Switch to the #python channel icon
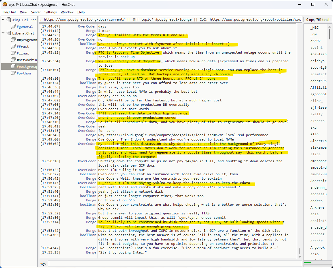 (13, 73)
